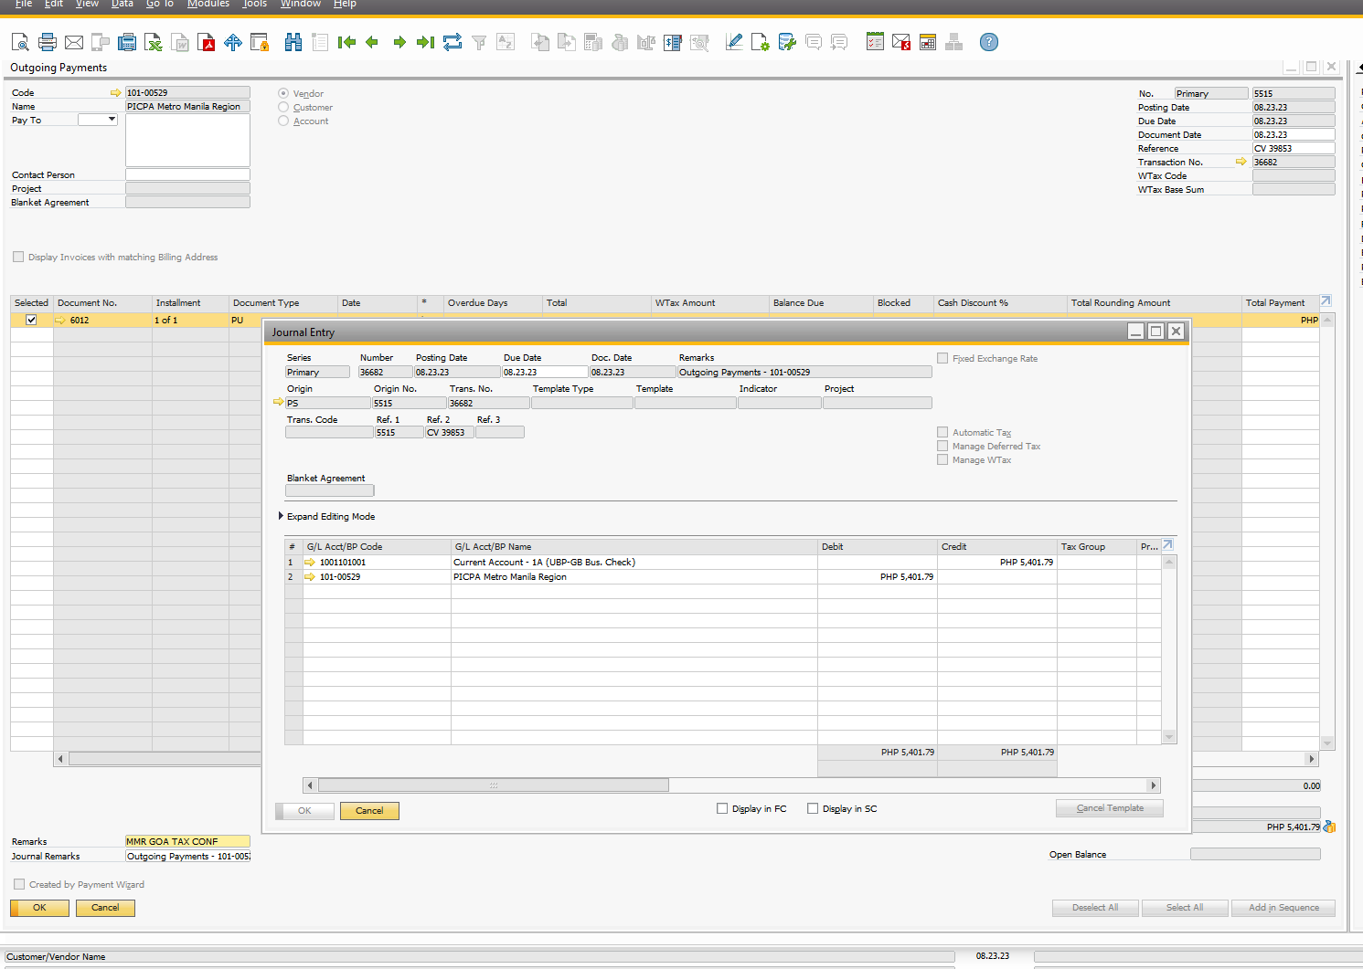Click the Journal Entry horizontal scrollbar thumb
The height and width of the screenshot is (969, 1363).
tap(494, 785)
